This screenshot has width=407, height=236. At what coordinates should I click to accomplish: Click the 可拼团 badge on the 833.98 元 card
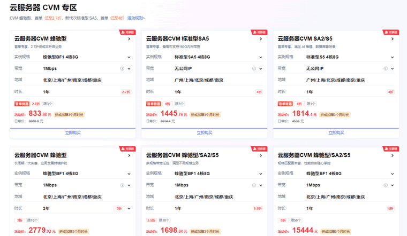click(x=127, y=33)
